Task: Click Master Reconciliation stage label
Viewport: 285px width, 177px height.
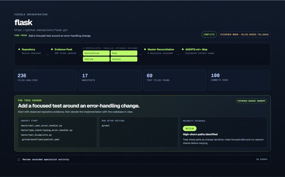Action: coord(161,50)
